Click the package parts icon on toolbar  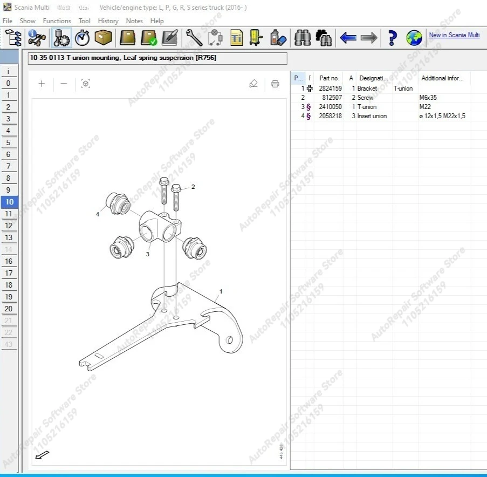(x=103, y=38)
